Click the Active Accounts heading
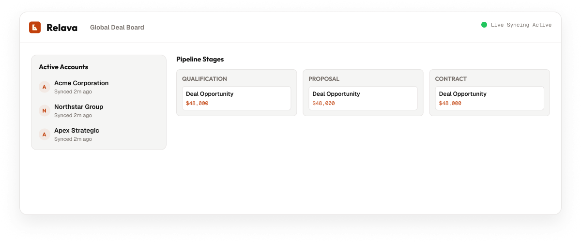 (63, 67)
